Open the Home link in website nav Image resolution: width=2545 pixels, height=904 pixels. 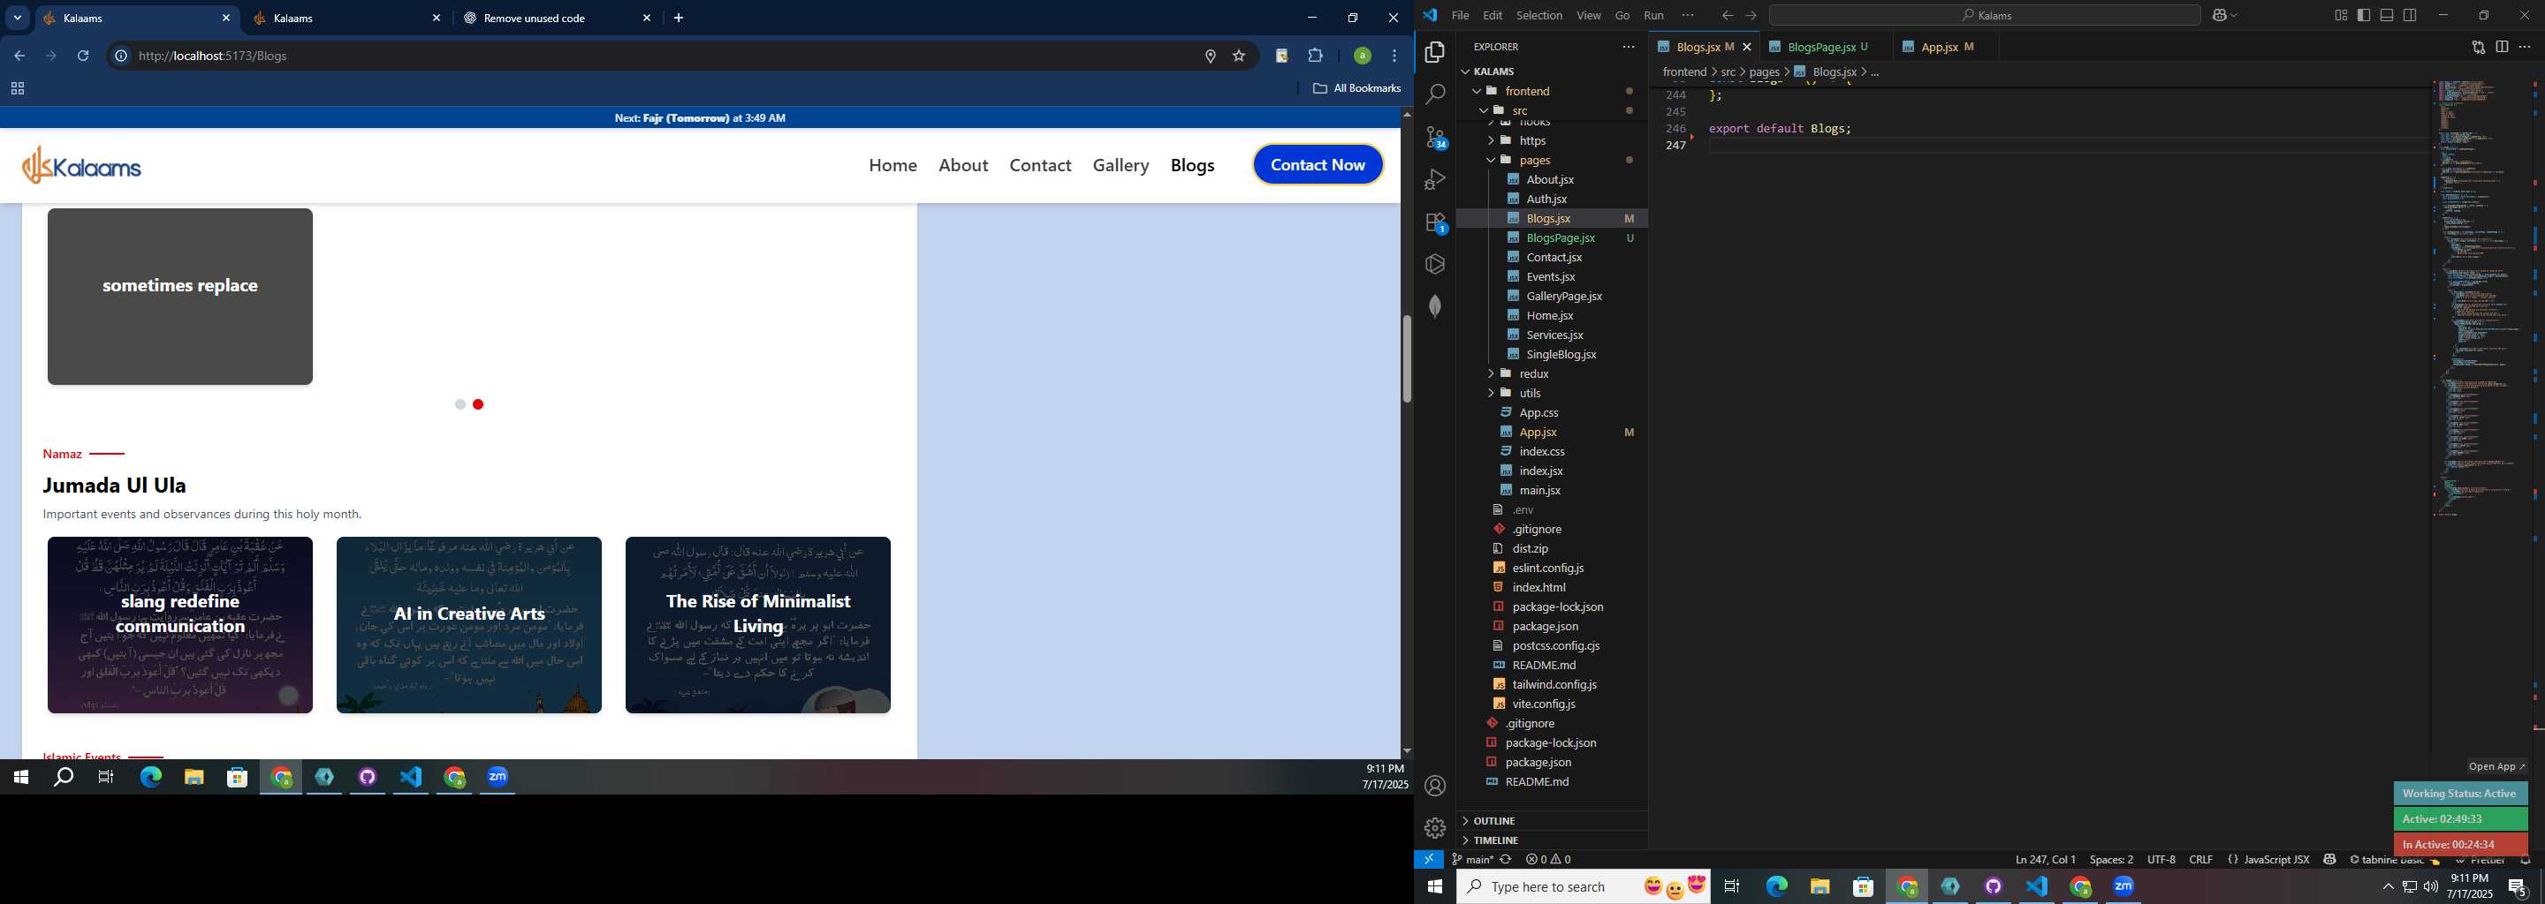893,165
